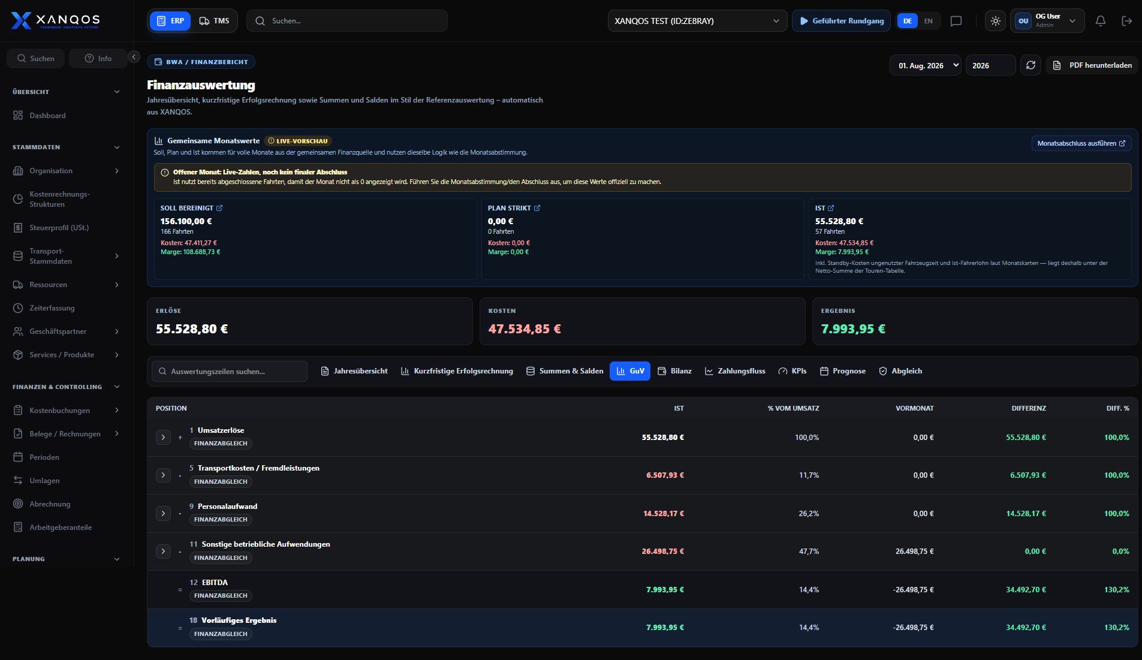This screenshot has height=660, width=1142.
Task: Switch language to EN
Action: tap(928, 21)
